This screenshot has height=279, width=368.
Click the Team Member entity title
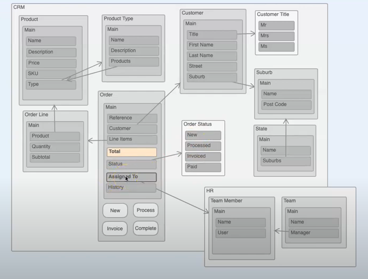226,201
